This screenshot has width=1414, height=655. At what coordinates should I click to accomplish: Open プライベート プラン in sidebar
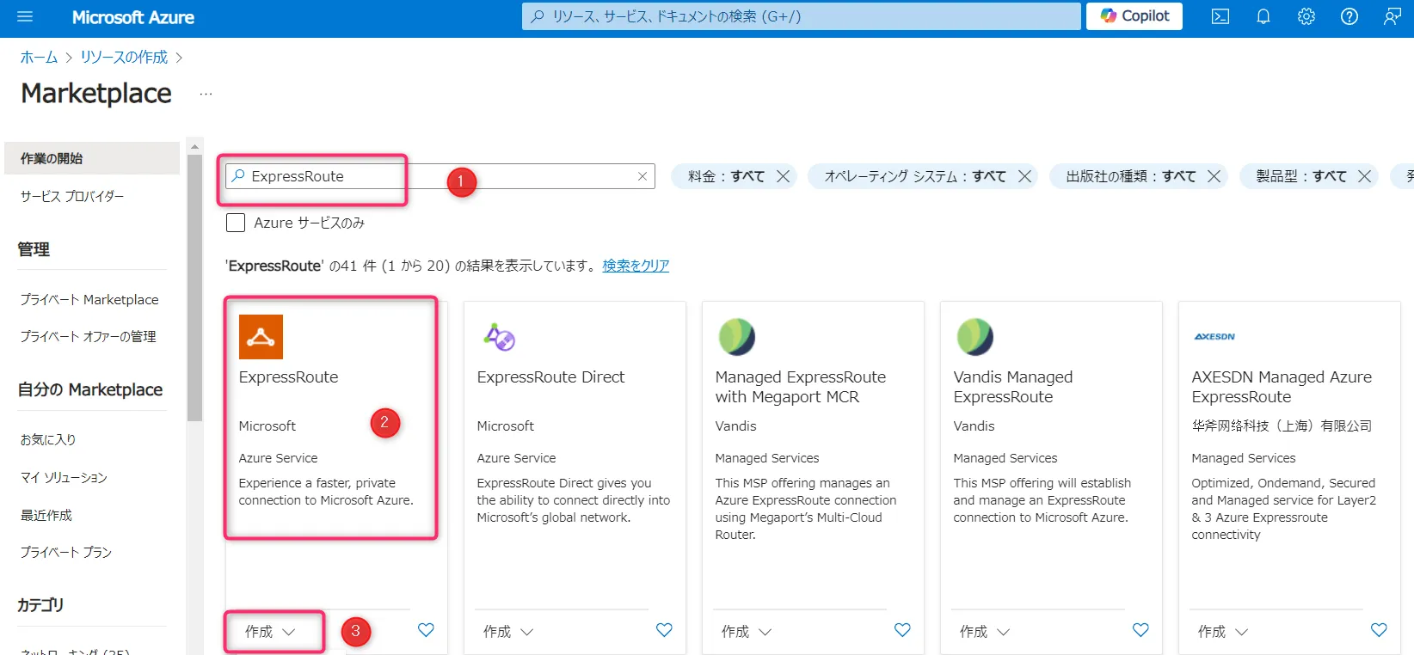point(66,552)
